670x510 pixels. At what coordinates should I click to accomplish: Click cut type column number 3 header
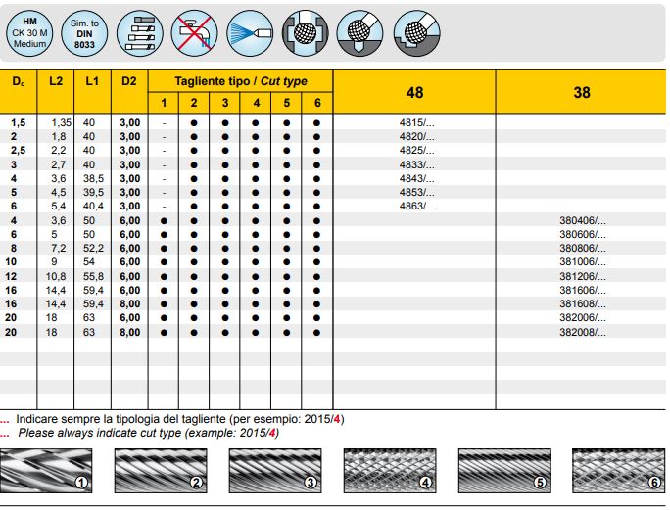[x=225, y=104]
